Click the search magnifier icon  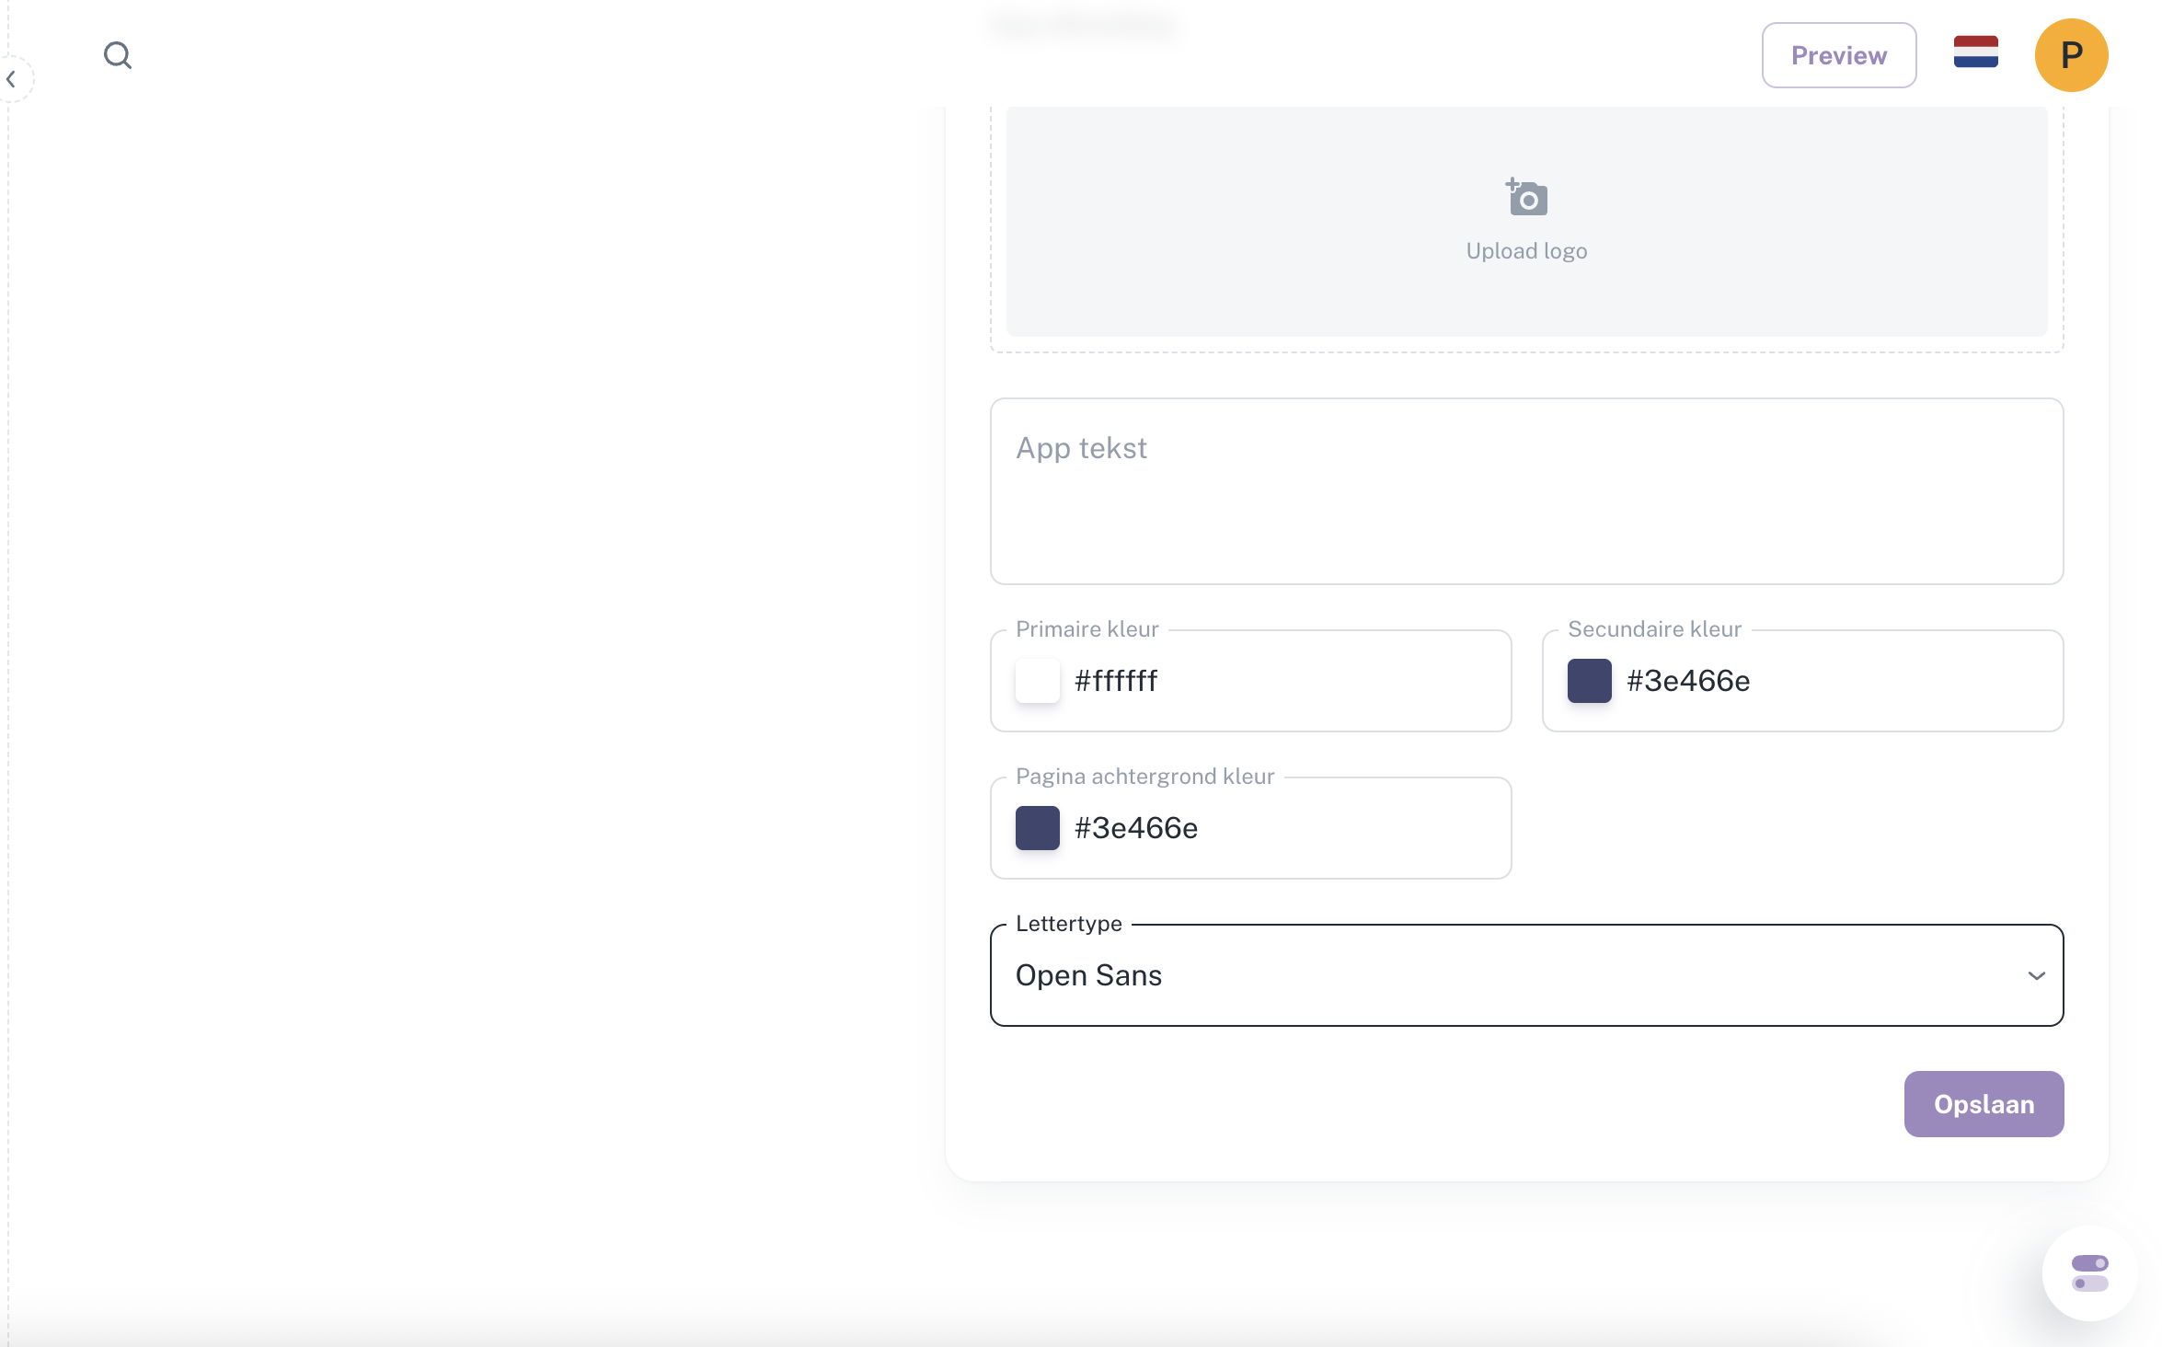[117, 55]
